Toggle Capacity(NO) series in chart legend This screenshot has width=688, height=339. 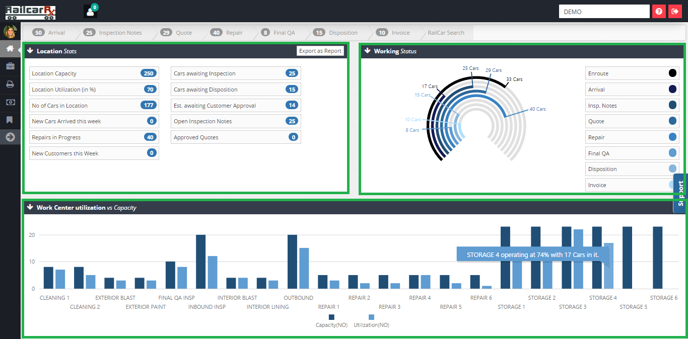click(331, 321)
